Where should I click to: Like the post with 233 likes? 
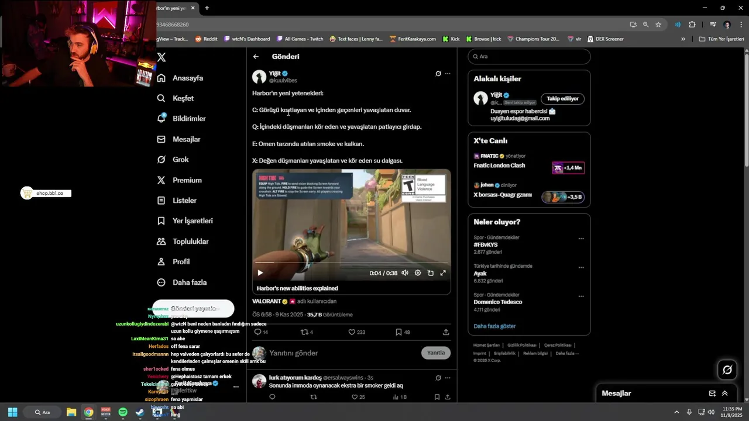[352, 332]
